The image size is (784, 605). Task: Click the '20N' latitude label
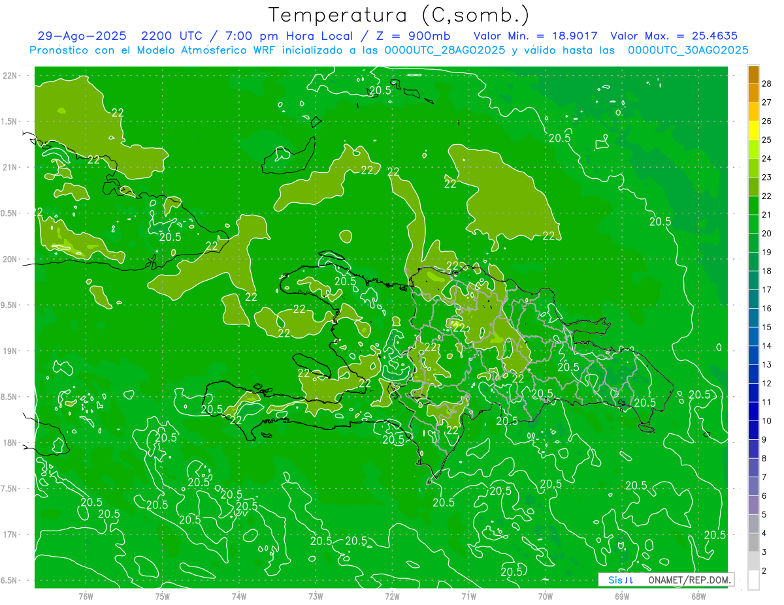(x=10, y=259)
